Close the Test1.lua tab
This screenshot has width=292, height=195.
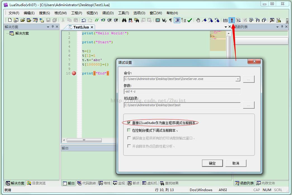[x=92, y=27]
